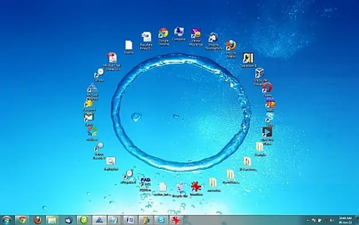The image size is (359, 225).
Task: Open the volume control in tray
Action: pyautogui.click(x=331, y=220)
